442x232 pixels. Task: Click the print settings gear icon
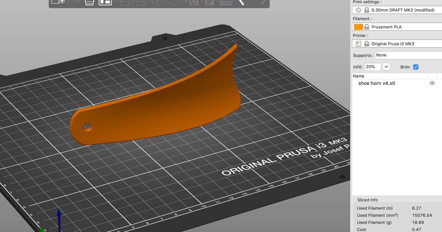click(x=358, y=10)
